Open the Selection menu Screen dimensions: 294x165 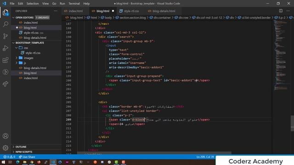click(33, 4)
